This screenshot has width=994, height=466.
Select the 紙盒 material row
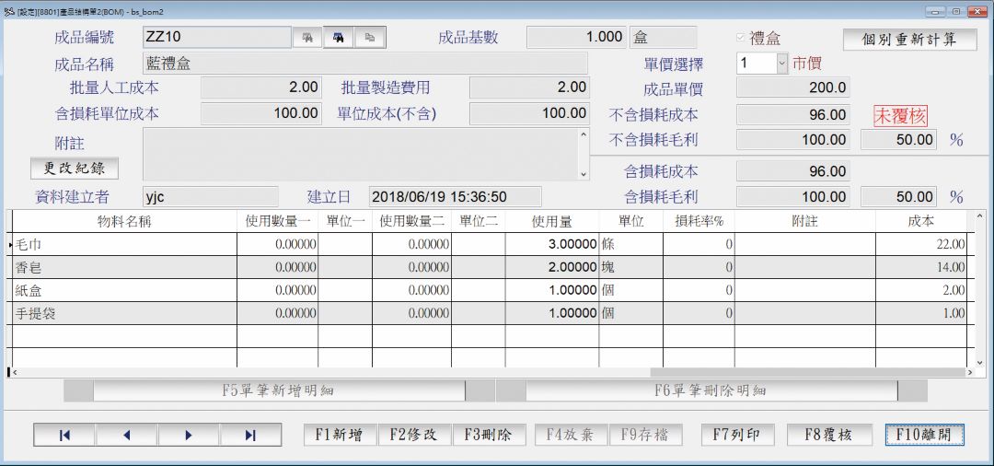tap(490, 290)
